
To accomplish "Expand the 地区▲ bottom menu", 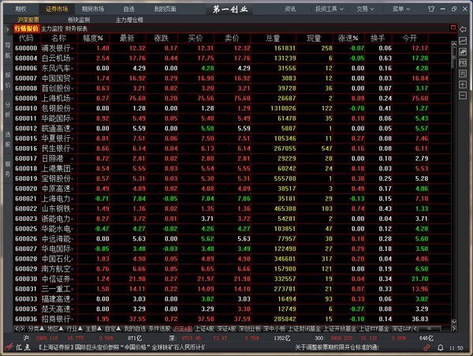I will pos(55,328).
